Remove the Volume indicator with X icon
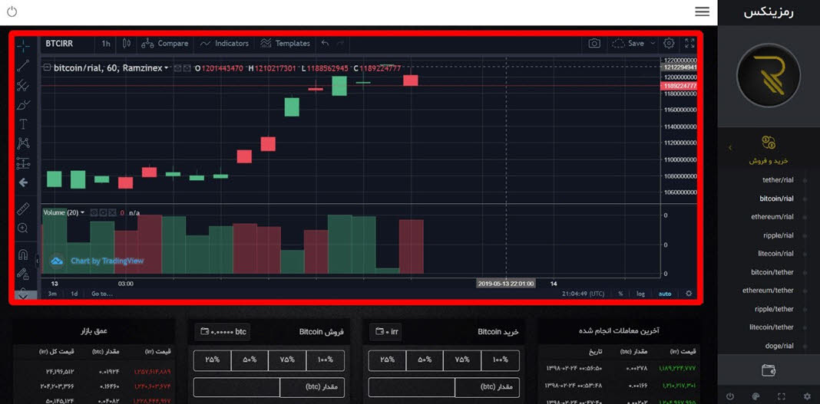This screenshot has width=820, height=404. tap(112, 212)
